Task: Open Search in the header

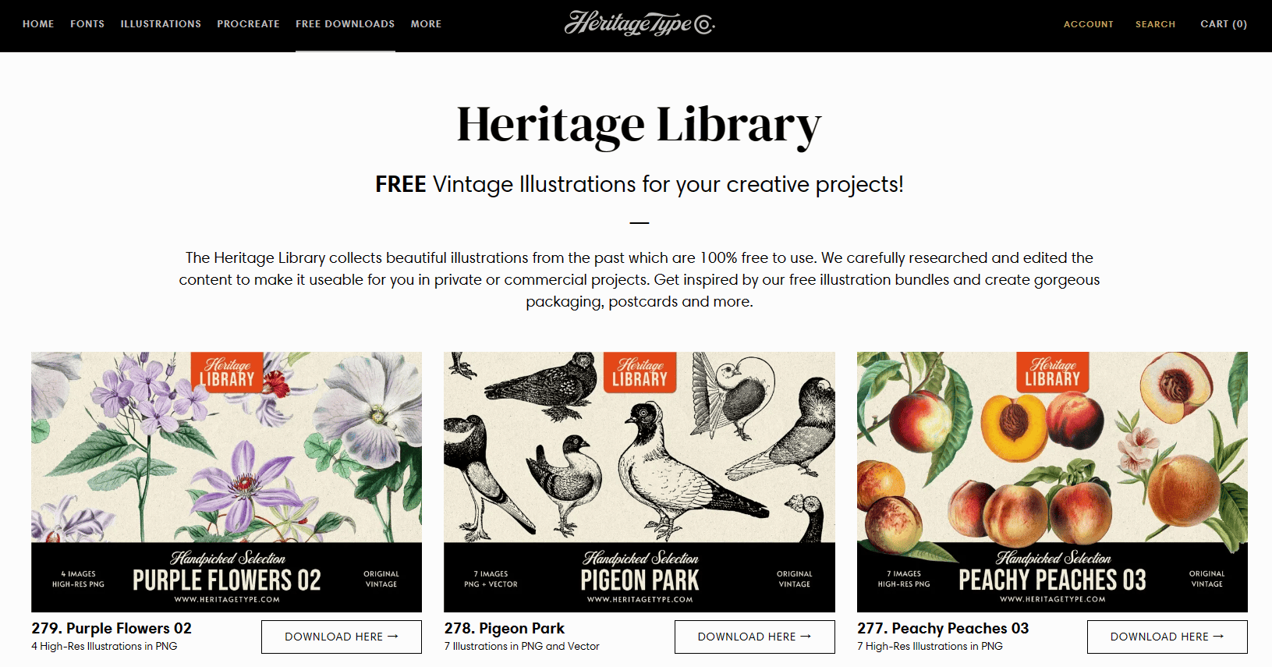Action: [x=1155, y=24]
